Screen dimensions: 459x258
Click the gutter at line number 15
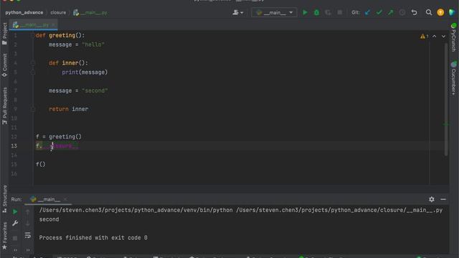pyautogui.click(x=14, y=164)
